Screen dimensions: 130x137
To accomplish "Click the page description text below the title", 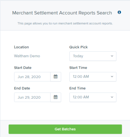I will pyautogui.click(x=65, y=23).
